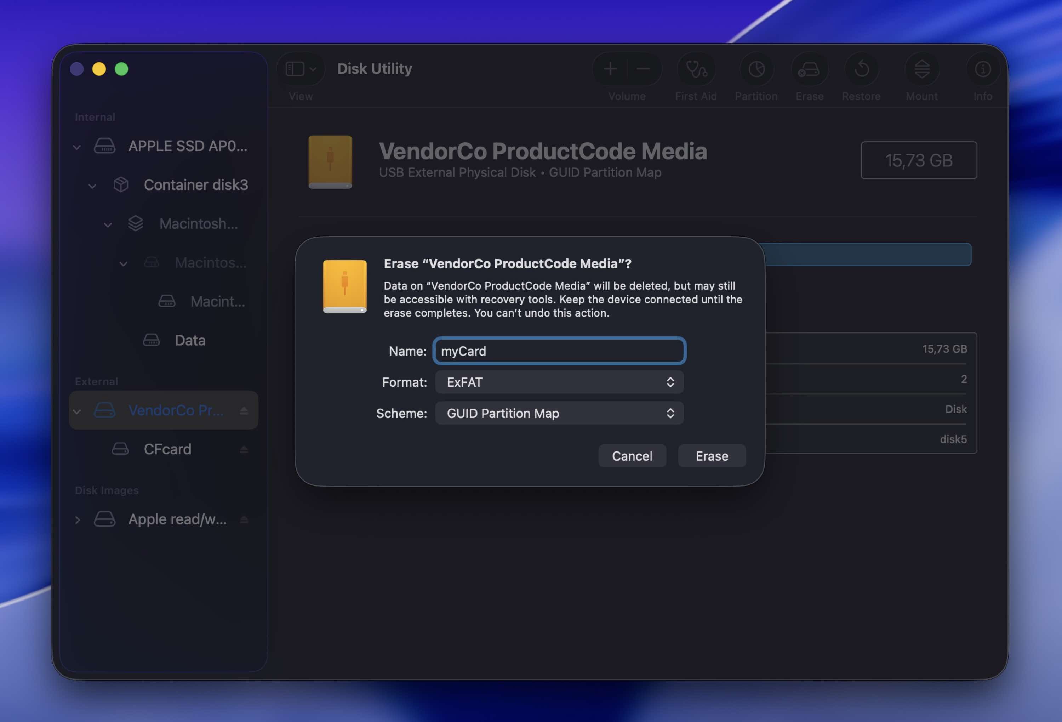Click the Disk type value in table
1062x722 pixels.
[x=956, y=409]
